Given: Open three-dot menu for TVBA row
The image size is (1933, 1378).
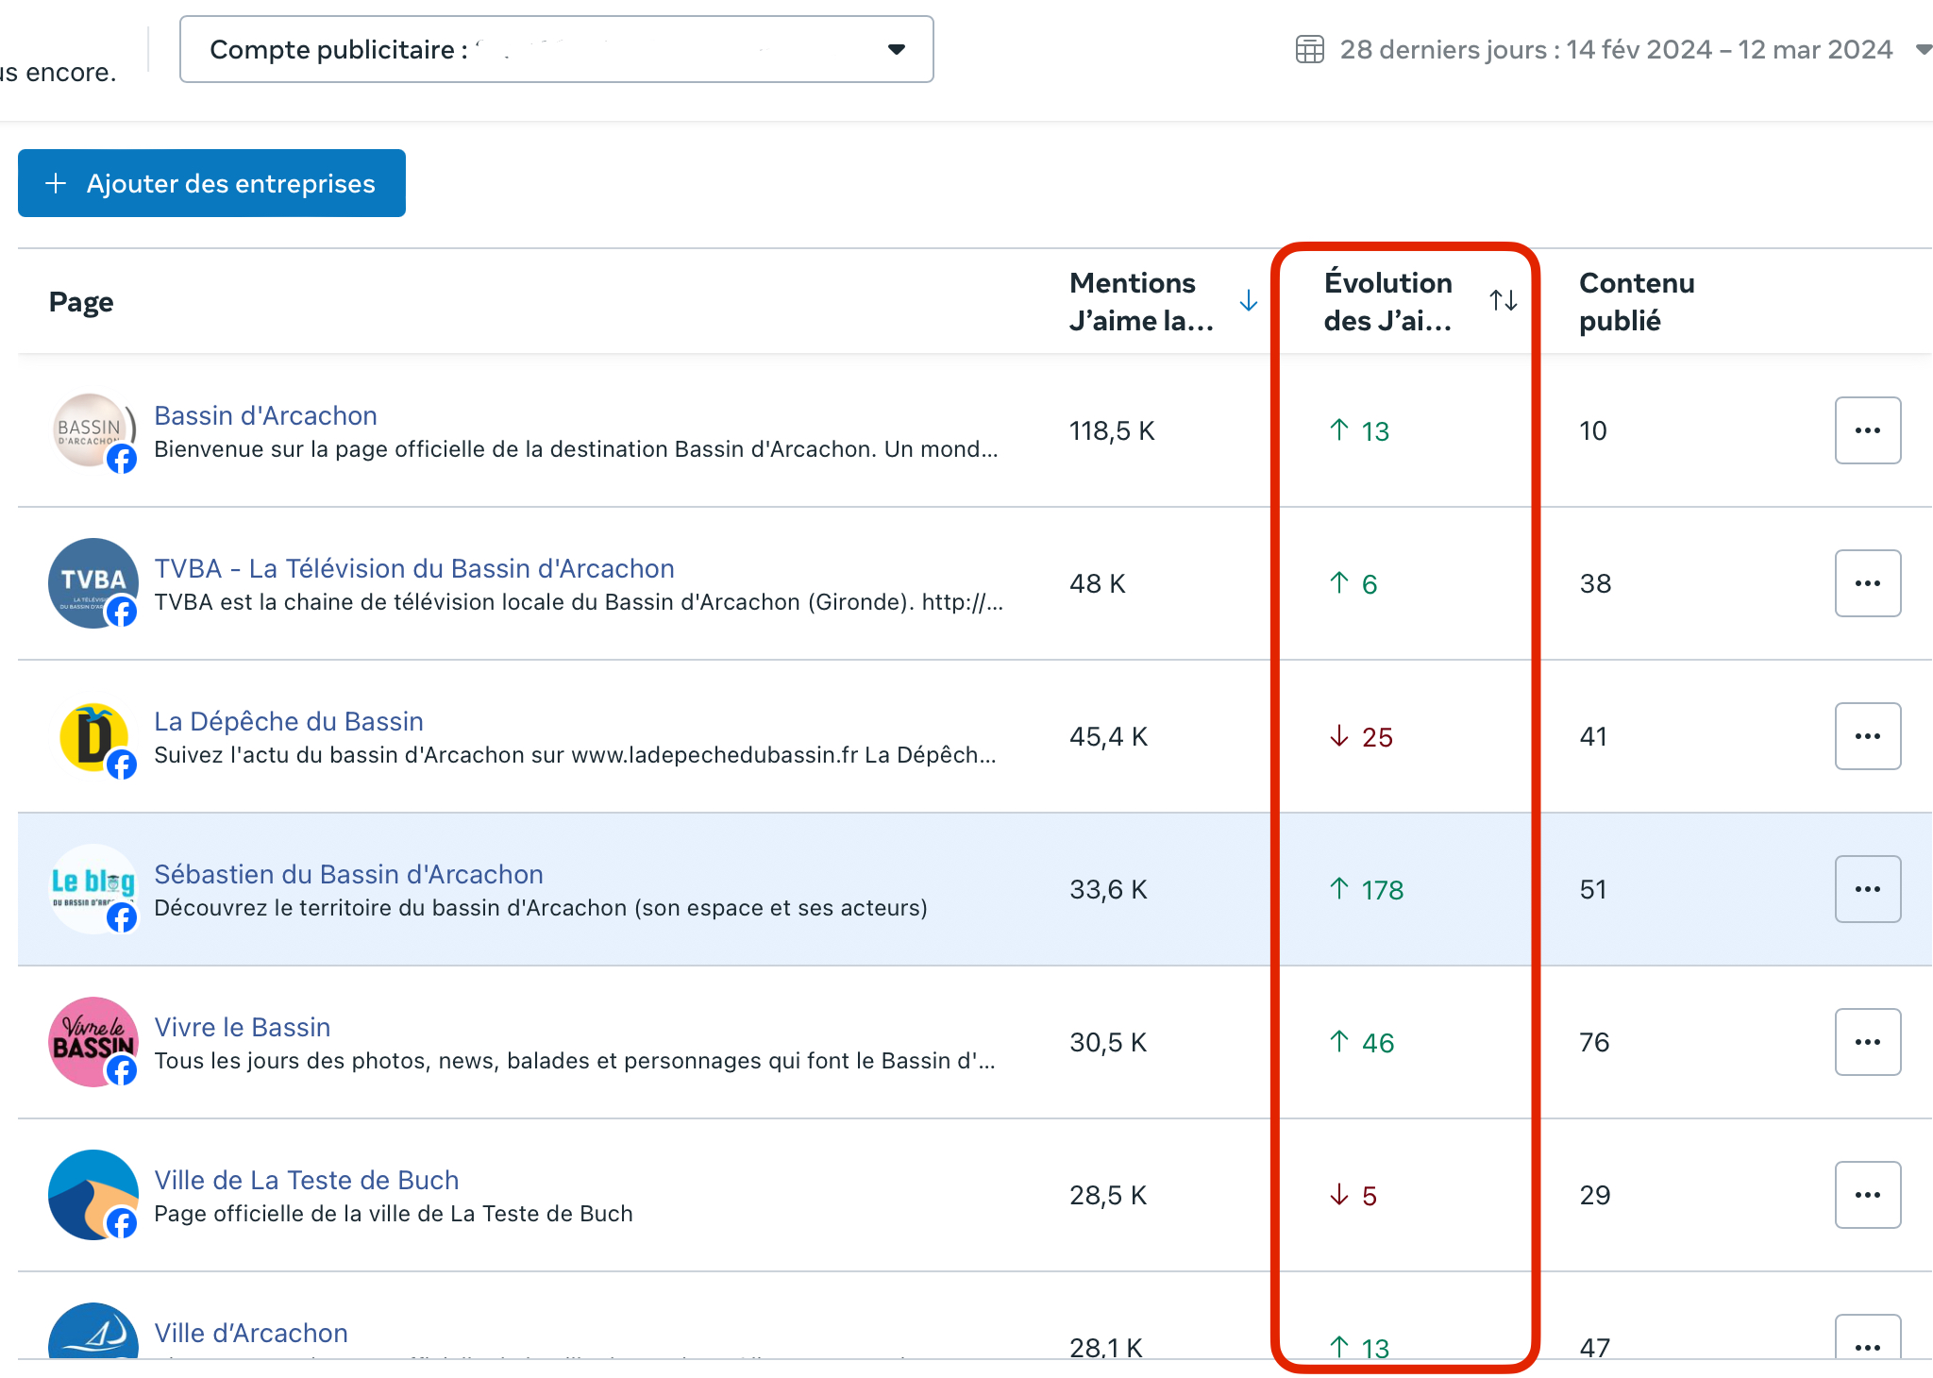Looking at the screenshot, I should coord(1867,583).
